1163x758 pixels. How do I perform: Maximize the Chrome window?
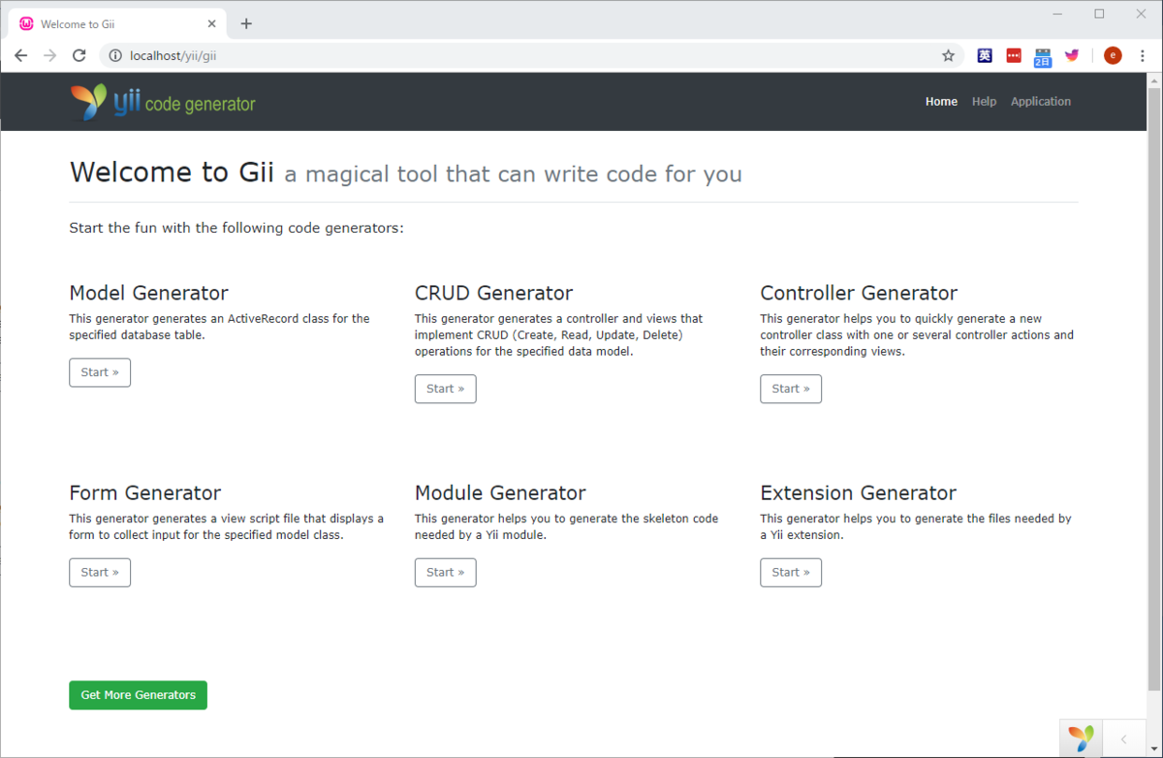pyautogui.click(x=1099, y=14)
